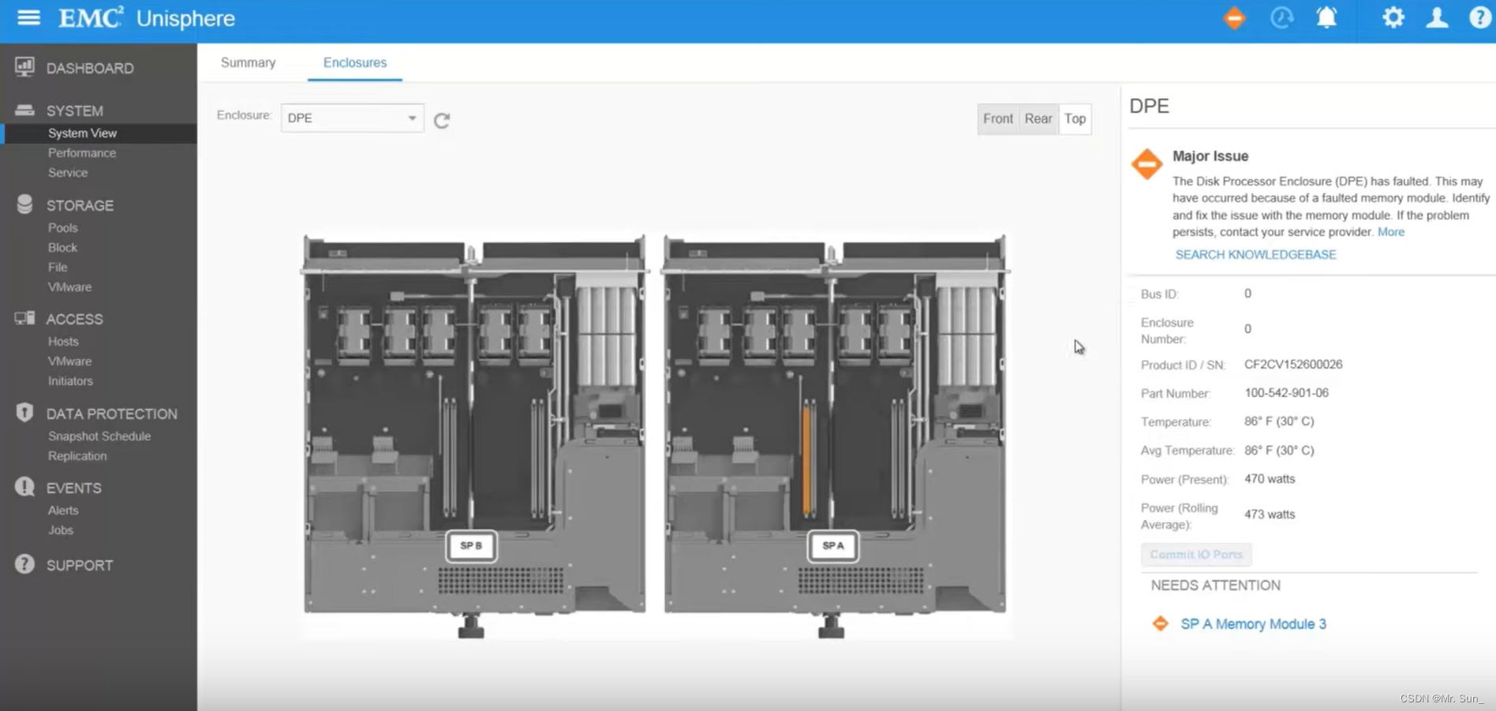Open the notifications bell
Image resolution: width=1496 pixels, height=711 pixels.
1326,18
